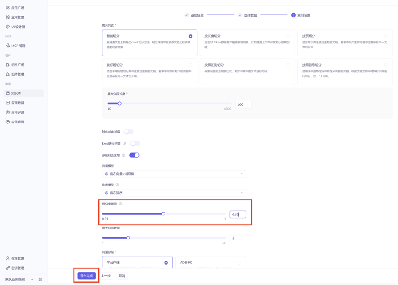Go to 应用评测 in sidebar
Image resolution: width=398 pixels, height=285 pixels.
click(x=17, y=112)
